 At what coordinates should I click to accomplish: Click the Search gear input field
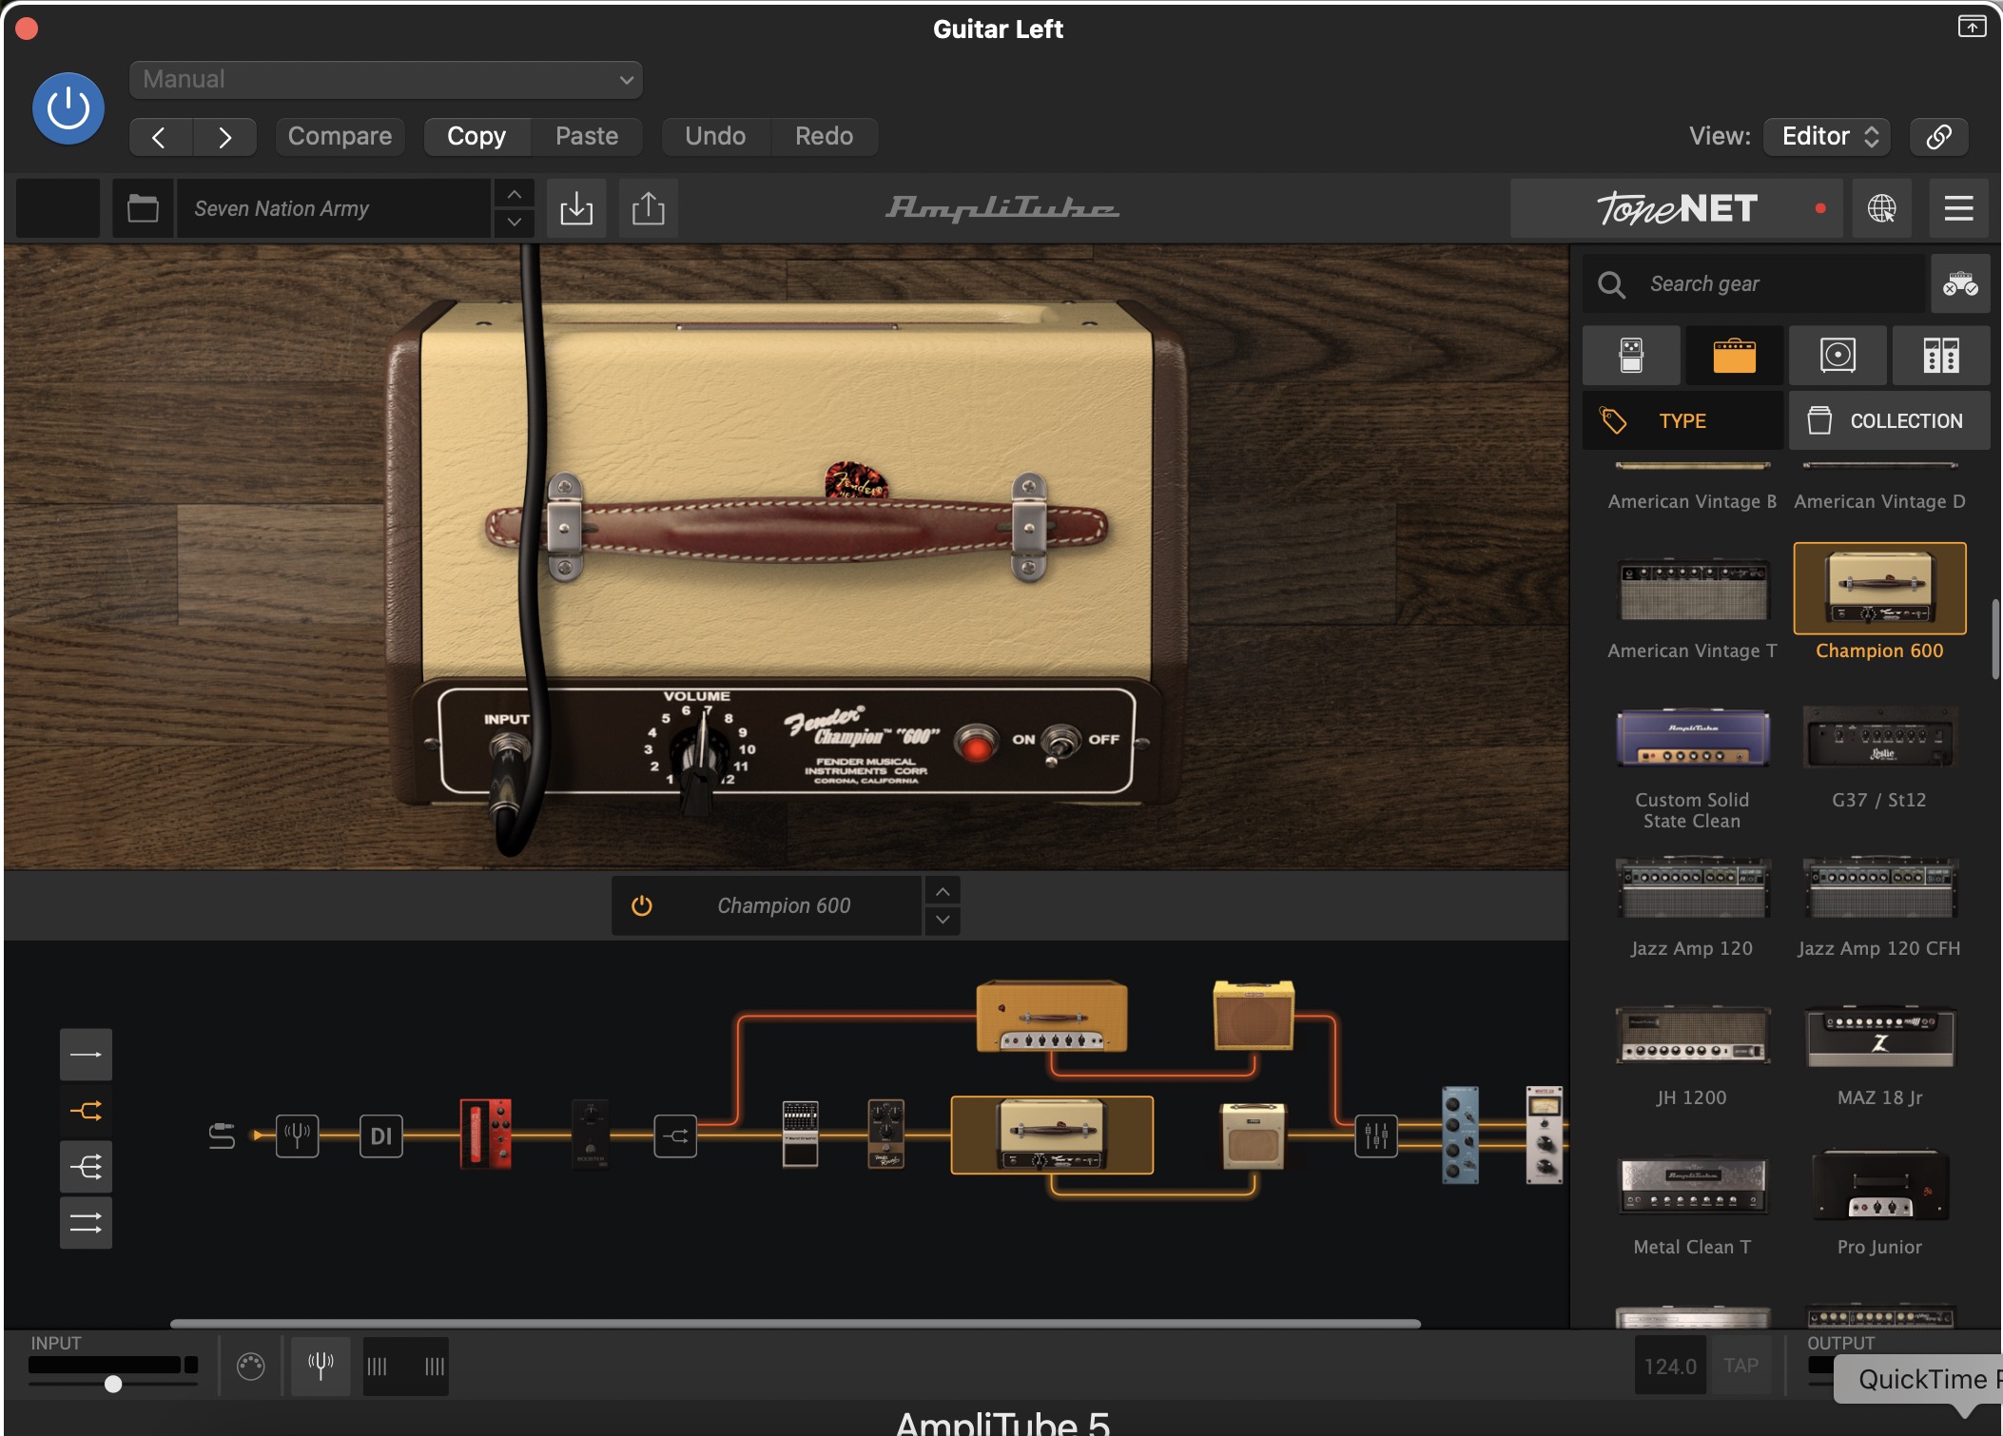(1755, 283)
